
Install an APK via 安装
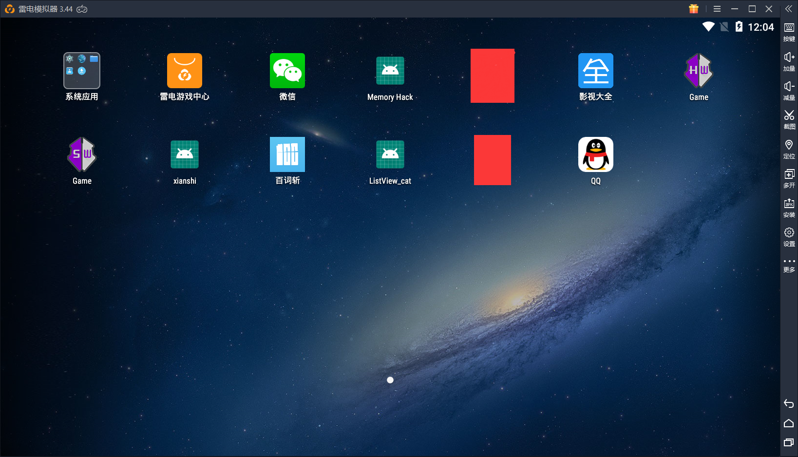789,208
